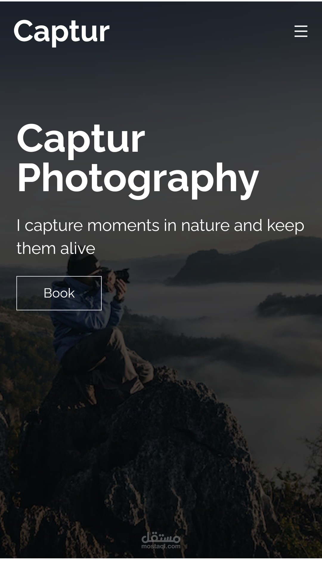Click the word 'Photography' in the title
Image resolution: width=322 pixels, height=561 pixels.
coord(138,179)
